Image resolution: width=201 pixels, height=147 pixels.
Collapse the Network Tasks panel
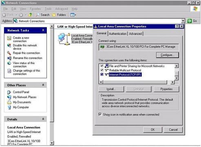43,30
